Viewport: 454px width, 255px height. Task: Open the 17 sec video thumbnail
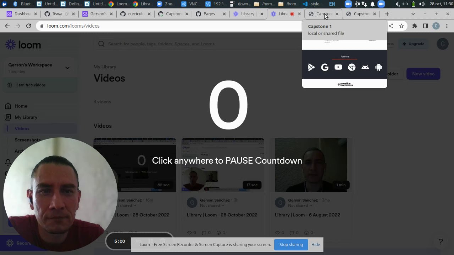coord(223,165)
